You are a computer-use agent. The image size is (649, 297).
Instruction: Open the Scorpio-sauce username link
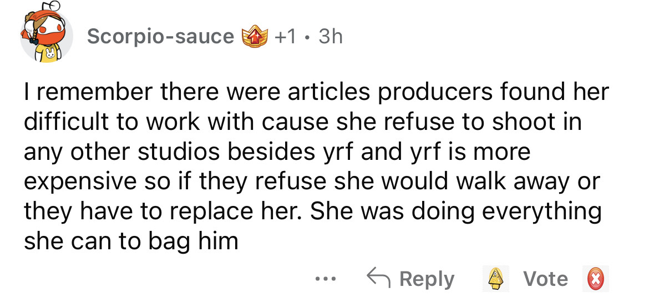click(x=161, y=37)
